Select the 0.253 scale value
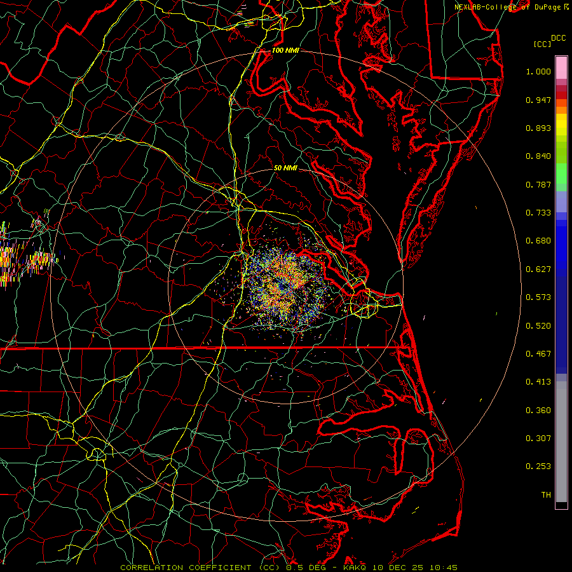 point(538,466)
